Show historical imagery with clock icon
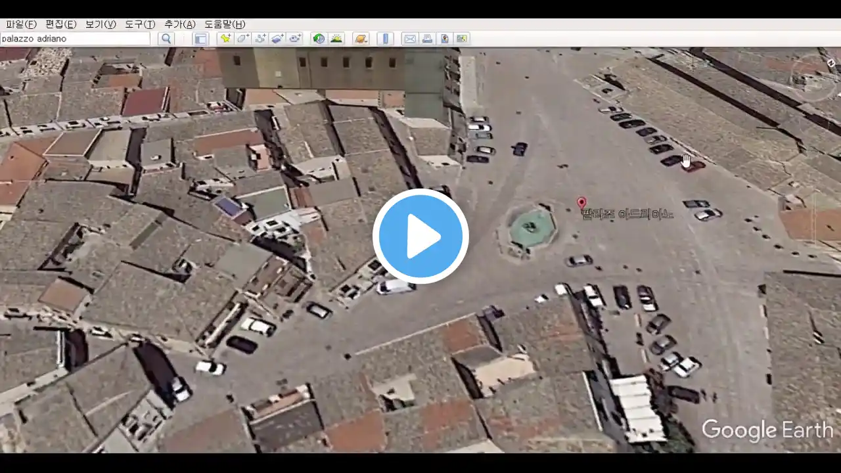841x473 pixels. click(319, 39)
